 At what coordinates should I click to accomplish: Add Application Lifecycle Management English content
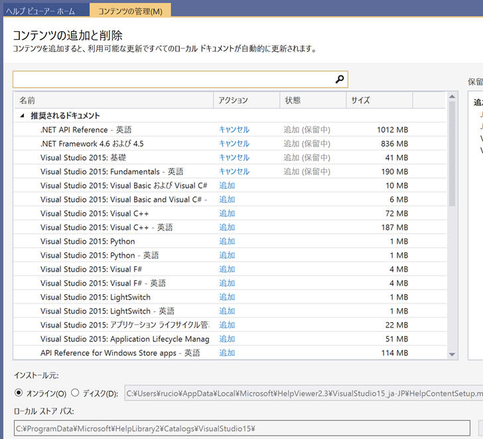[227, 339]
